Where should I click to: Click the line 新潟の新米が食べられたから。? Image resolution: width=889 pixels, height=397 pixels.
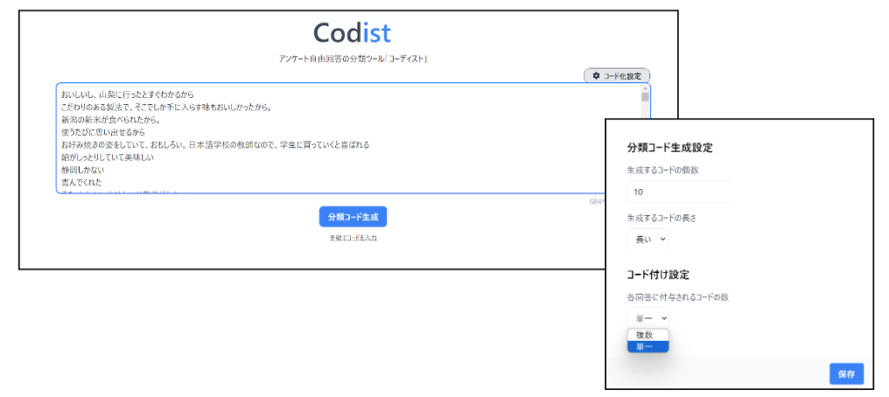pyautogui.click(x=111, y=120)
